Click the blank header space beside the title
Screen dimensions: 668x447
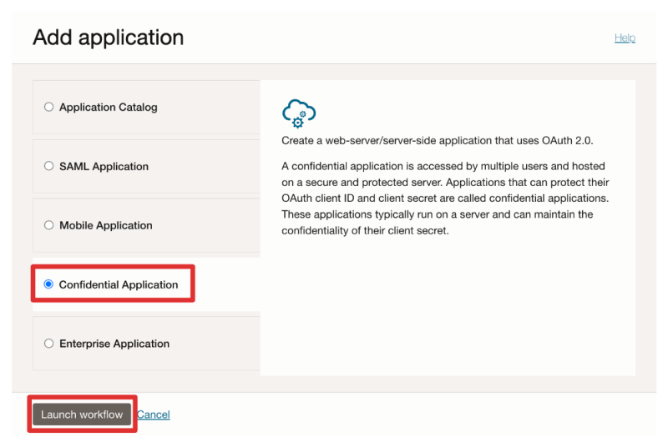click(x=392, y=38)
